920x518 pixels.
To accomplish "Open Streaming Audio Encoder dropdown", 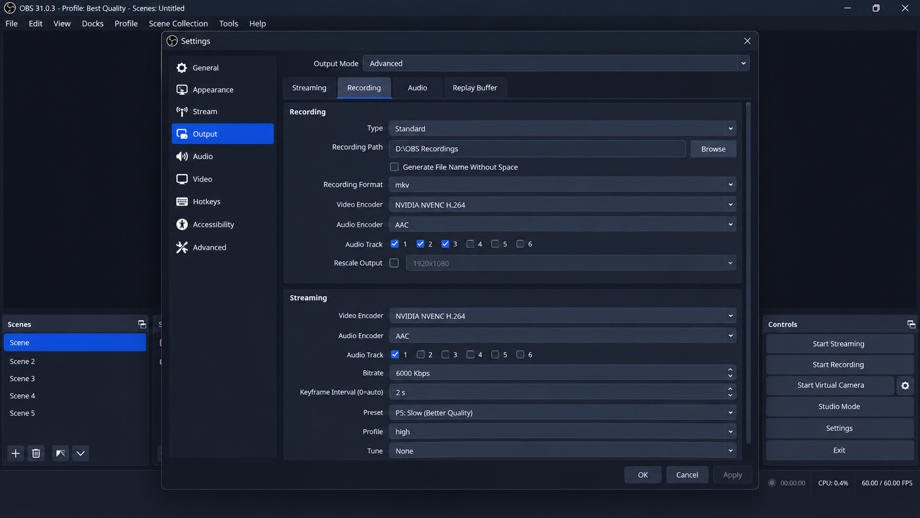I will tap(562, 336).
